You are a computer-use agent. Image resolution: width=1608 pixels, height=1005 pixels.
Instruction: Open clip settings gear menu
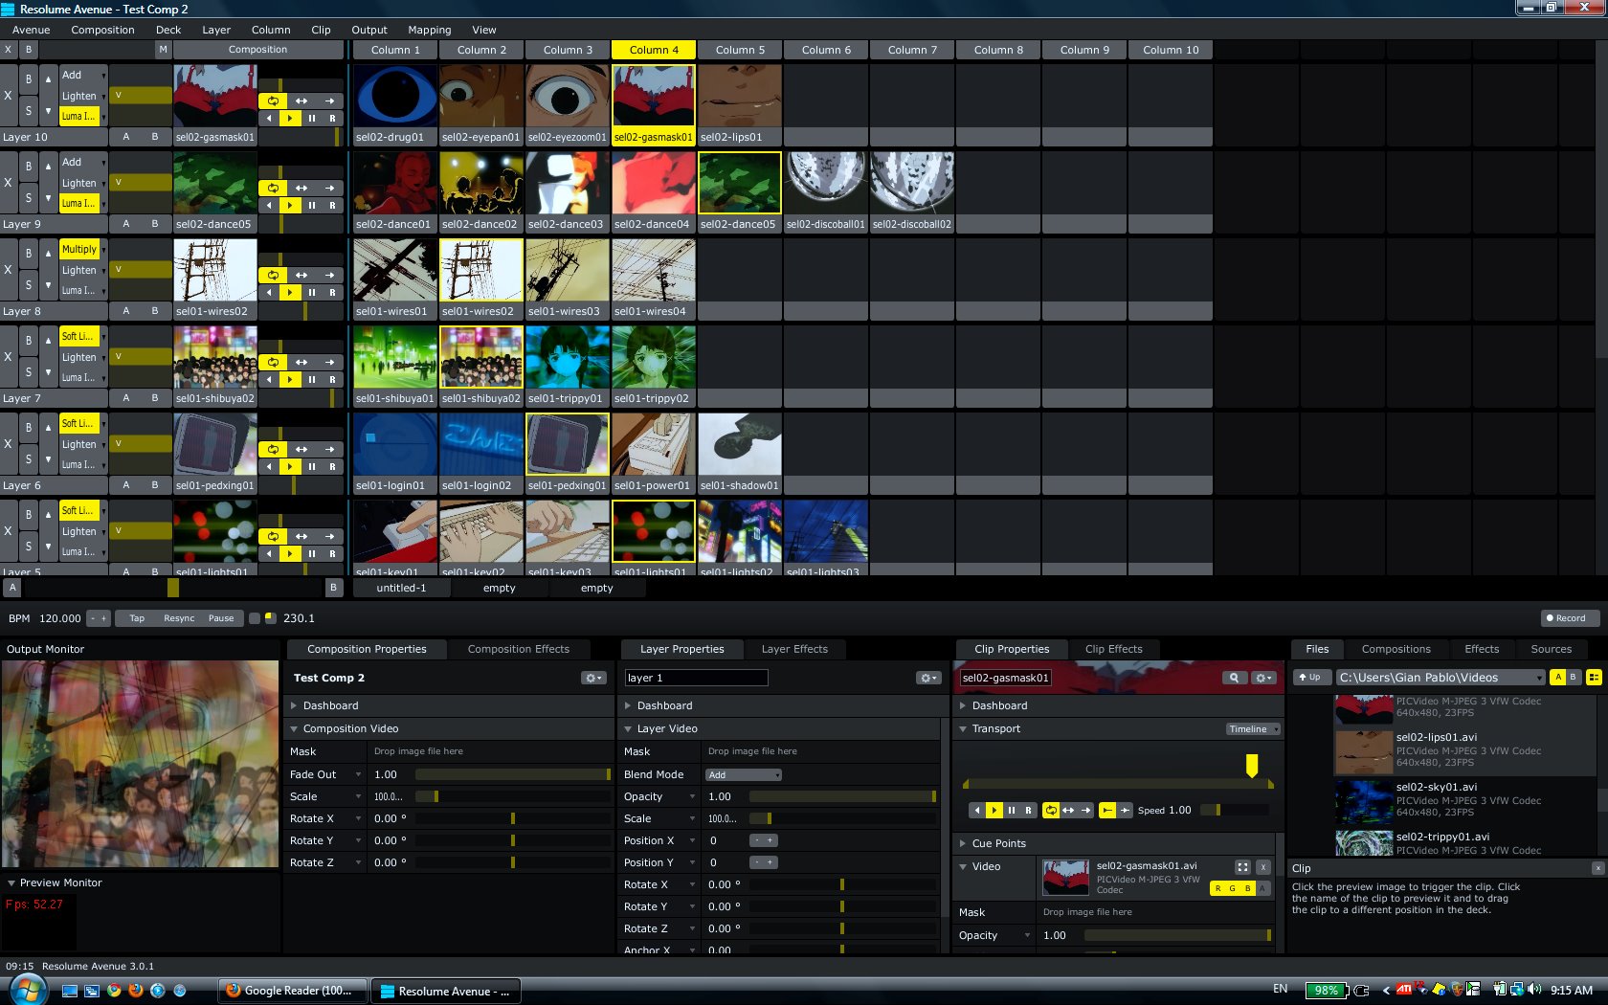click(x=1264, y=678)
